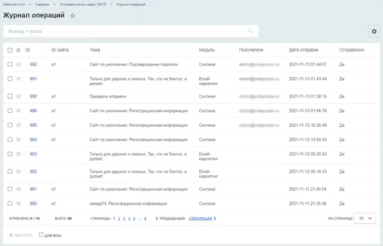Go to page 2 in pagination
Viewport: 383px width, 246px height.
coord(119,219)
